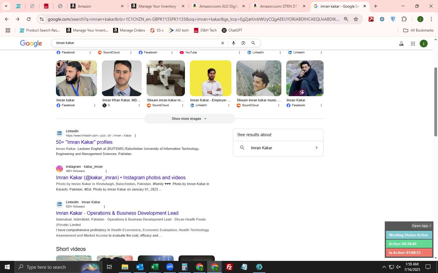Screen dimensions: 438x273
Task: Open Task View on the taskbar
Action: click(x=109, y=267)
